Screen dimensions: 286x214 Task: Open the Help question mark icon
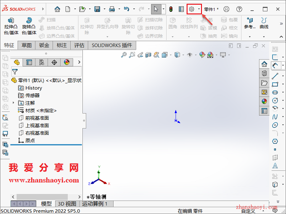click(239, 9)
